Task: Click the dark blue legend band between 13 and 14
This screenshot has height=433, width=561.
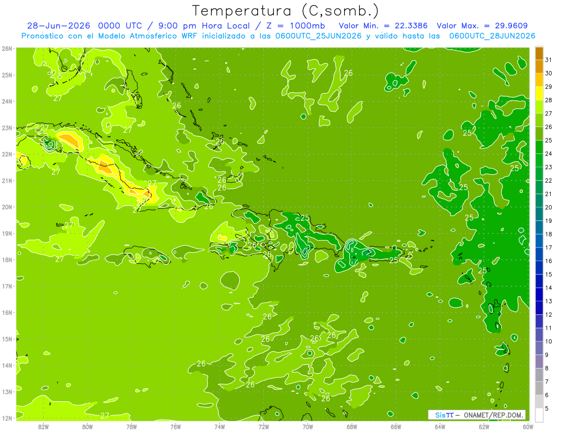Action: coord(539,294)
